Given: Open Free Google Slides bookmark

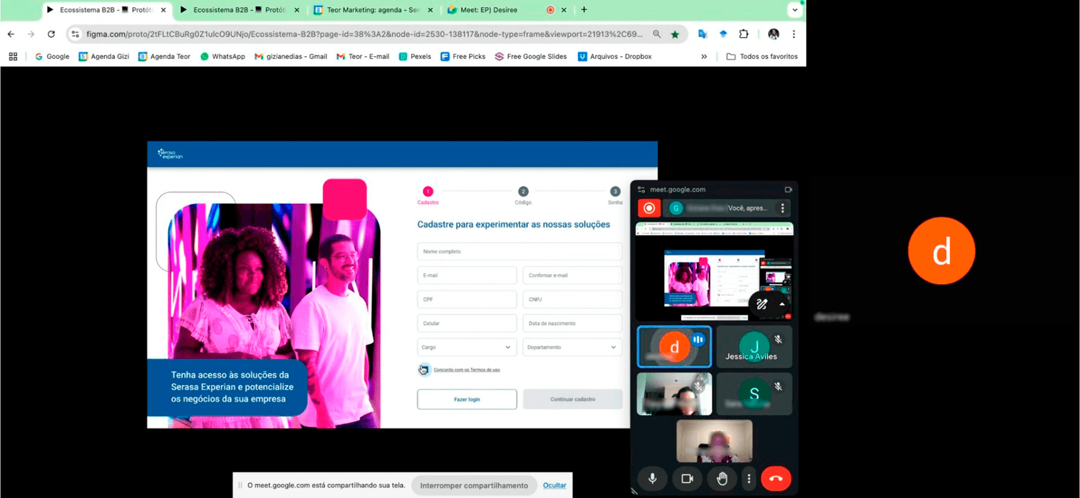Looking at the screenshot, I should 531,57.
